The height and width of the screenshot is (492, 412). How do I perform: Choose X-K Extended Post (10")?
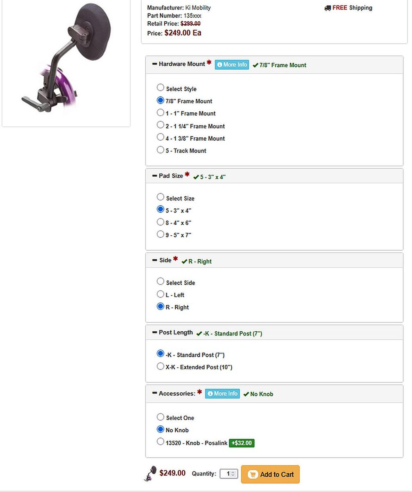[x=161, y=366]
